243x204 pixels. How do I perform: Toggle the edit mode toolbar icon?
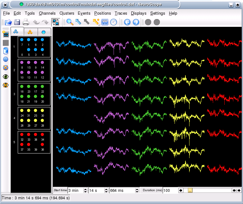(56, 22)
